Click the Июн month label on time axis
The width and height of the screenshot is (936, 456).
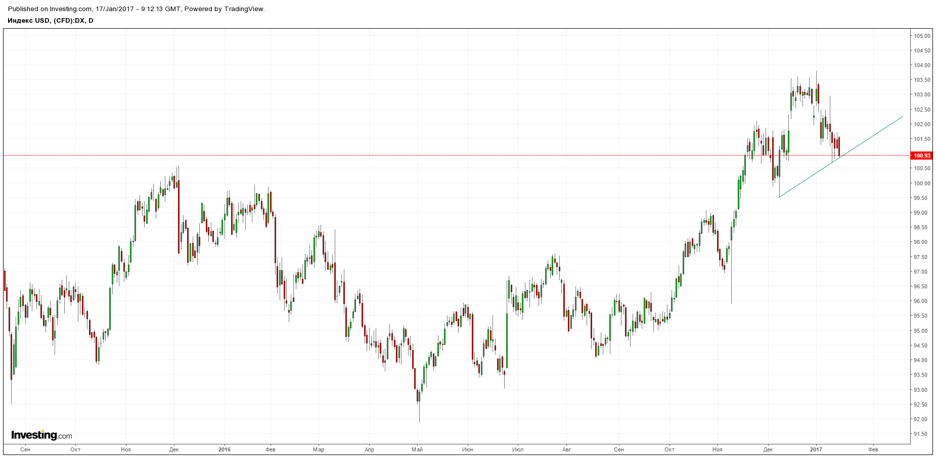468,449
